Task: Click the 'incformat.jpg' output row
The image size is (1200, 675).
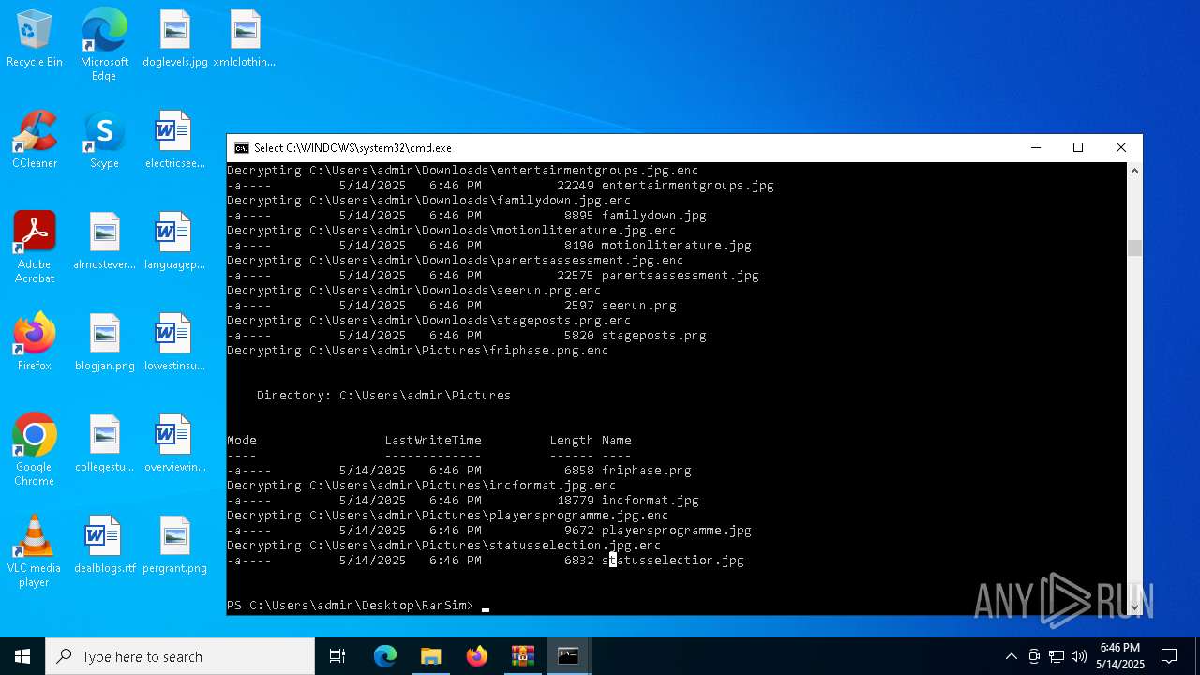Action: click(x=463, y=501)
